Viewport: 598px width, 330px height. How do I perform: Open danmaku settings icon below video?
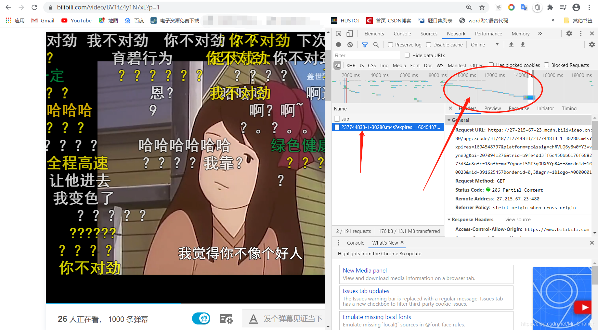(x=226, y=319)
